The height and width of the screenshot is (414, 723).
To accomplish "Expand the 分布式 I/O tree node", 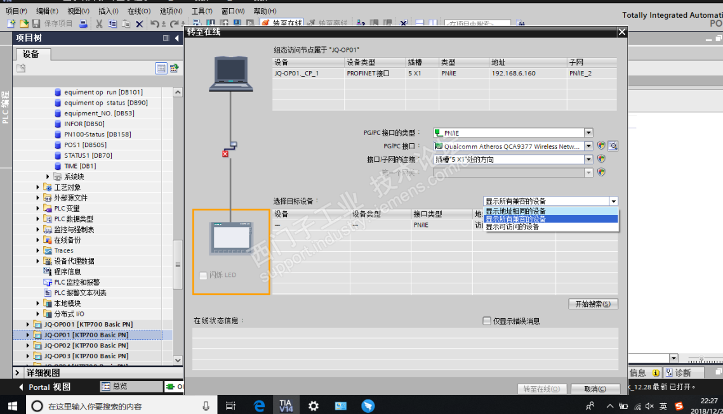I will [38, 314].
